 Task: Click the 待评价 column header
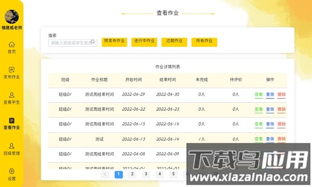pos(236,79)
